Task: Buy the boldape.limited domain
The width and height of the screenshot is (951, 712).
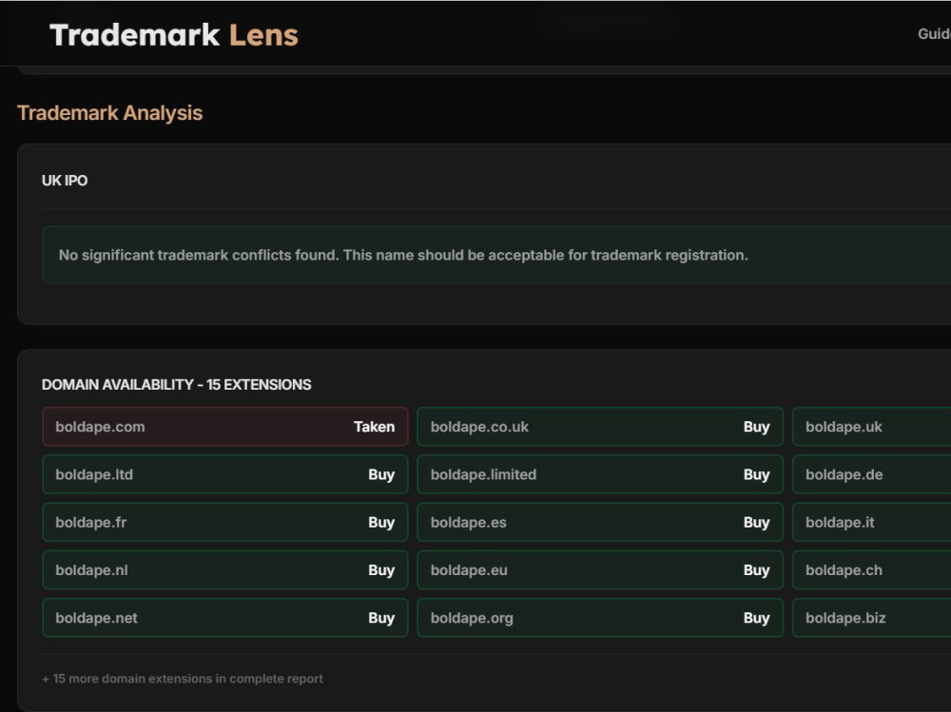Action: coord(756,475)
